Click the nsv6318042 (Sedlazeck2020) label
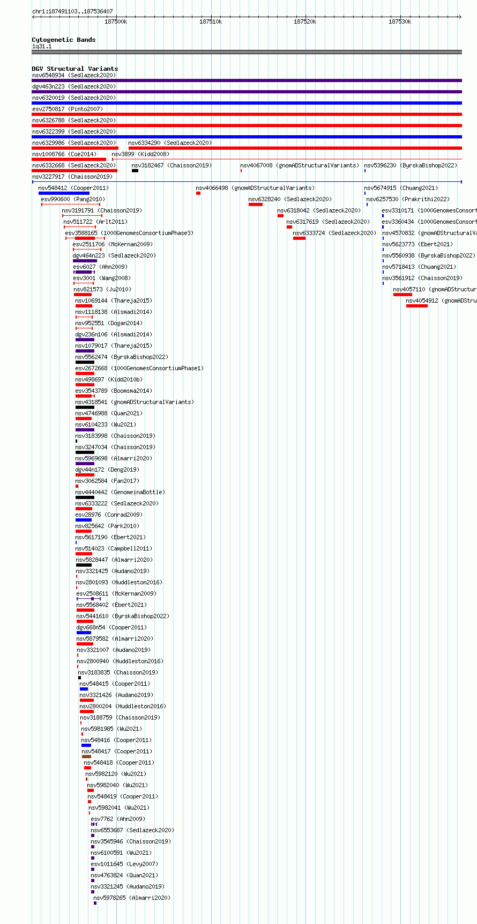 [x=319, y=210]
